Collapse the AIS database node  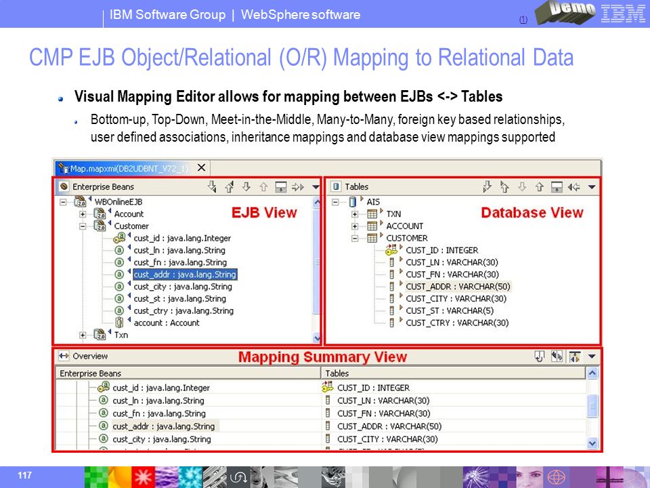(335, 202)
